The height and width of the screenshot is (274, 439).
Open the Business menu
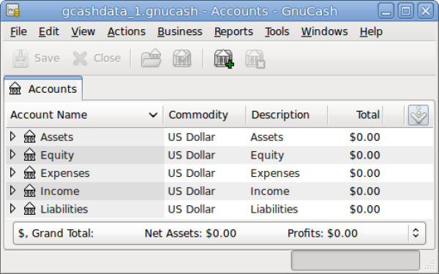(180, 31)
